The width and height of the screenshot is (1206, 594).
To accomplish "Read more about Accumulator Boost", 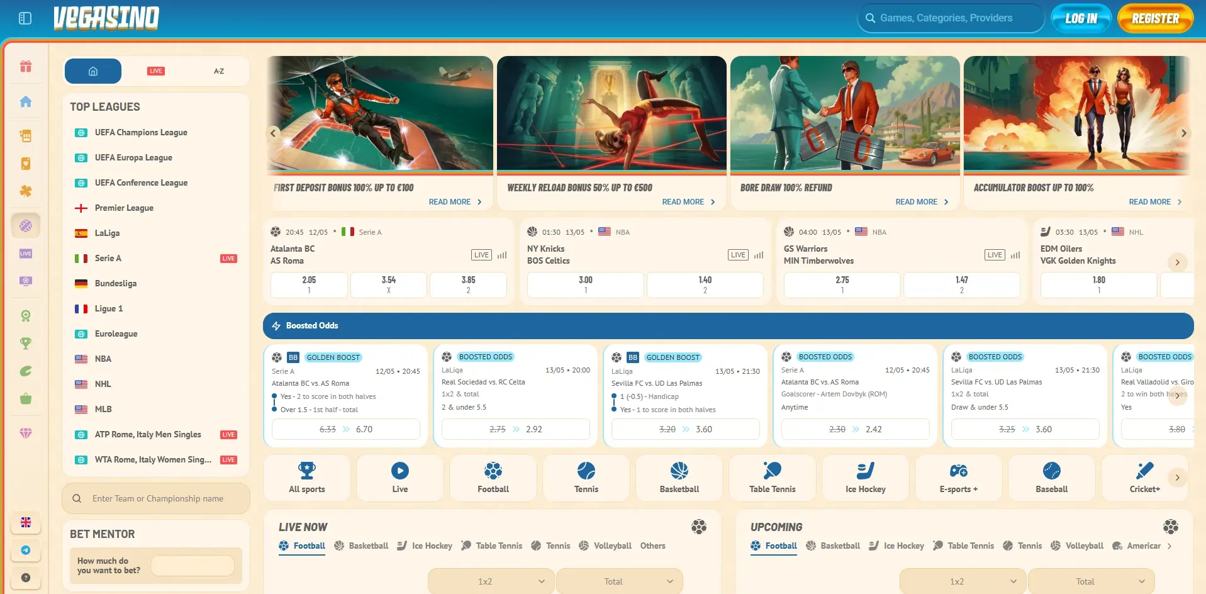I will (1155, 202).
